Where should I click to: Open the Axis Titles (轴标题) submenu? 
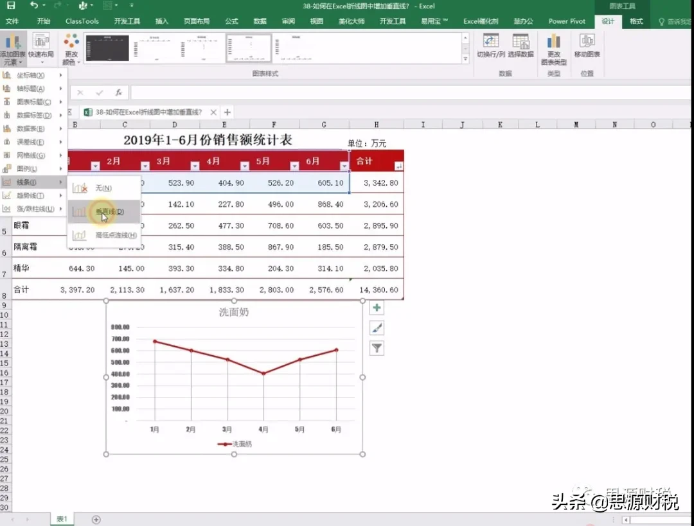[x=33, y=89]
